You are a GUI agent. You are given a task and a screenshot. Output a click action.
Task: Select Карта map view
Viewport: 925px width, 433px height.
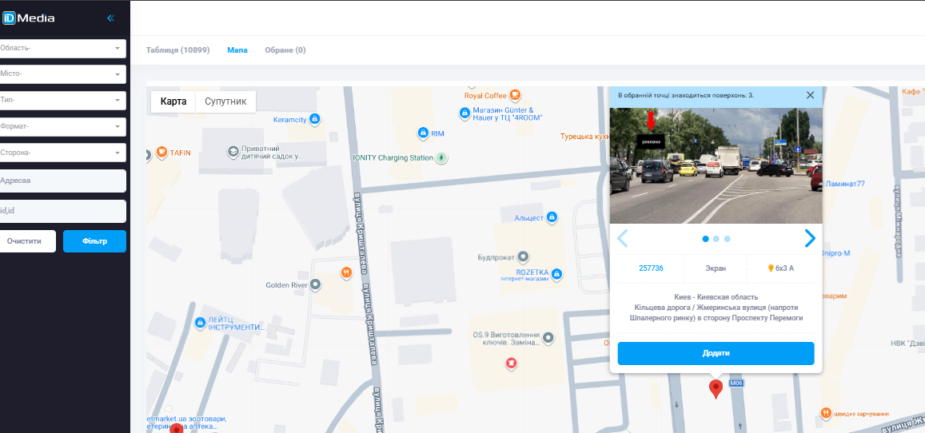(173, 101)
